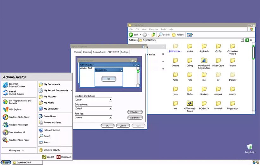This screenshot has width=260, height=165.
Task: Open Back history dropdown arrow
Action: 140,35
